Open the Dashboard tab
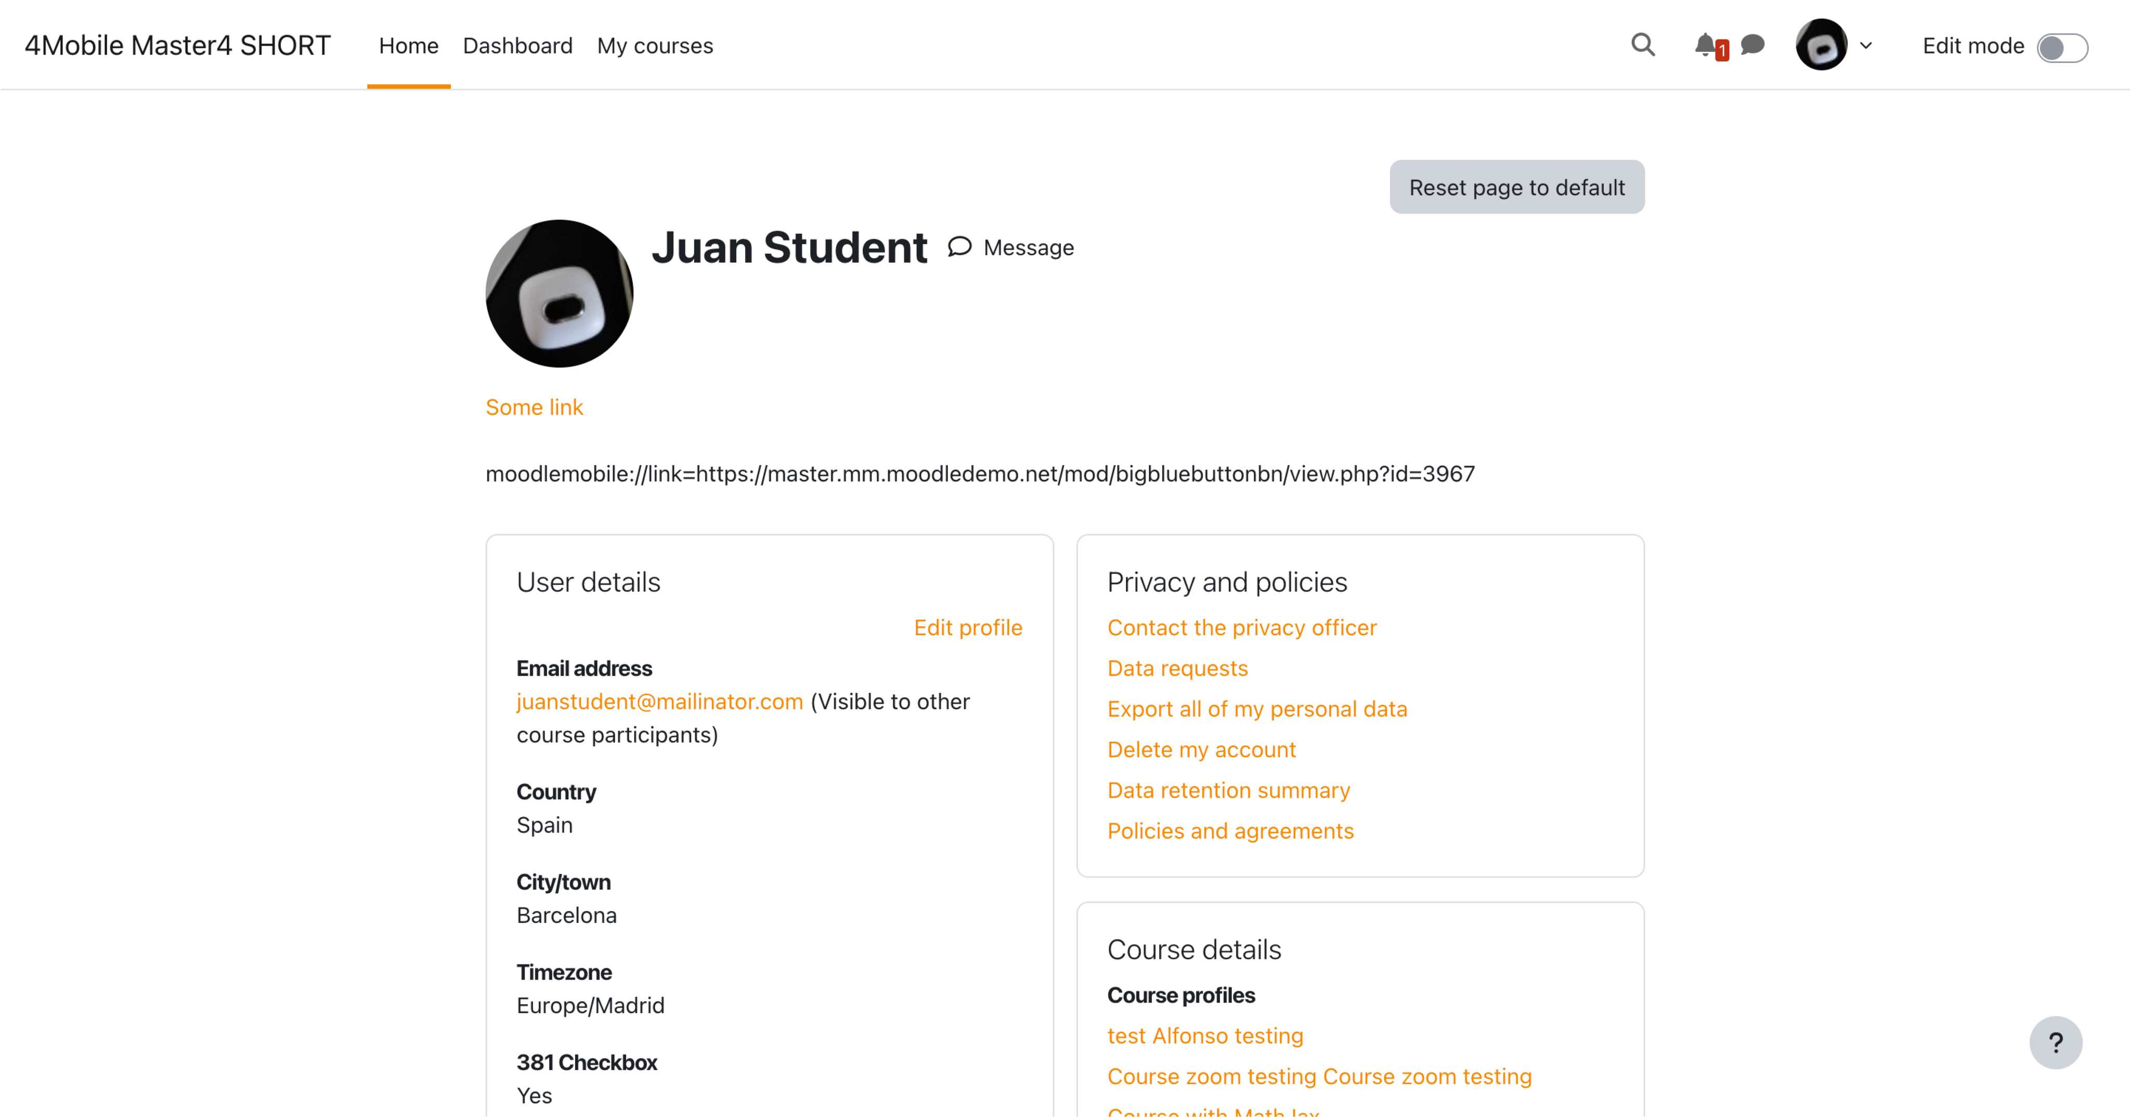This screenshot has height=1117, width=2130. coord(517,45)
